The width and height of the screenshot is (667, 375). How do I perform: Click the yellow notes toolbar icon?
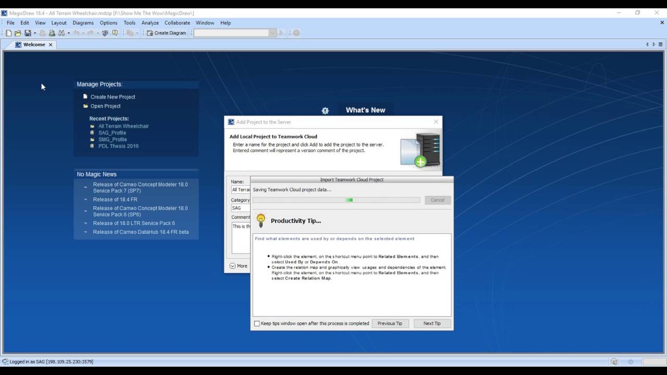pos(115,33)
